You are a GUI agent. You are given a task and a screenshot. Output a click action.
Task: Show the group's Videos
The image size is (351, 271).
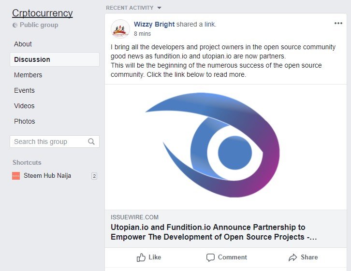[x=24, y=106]
